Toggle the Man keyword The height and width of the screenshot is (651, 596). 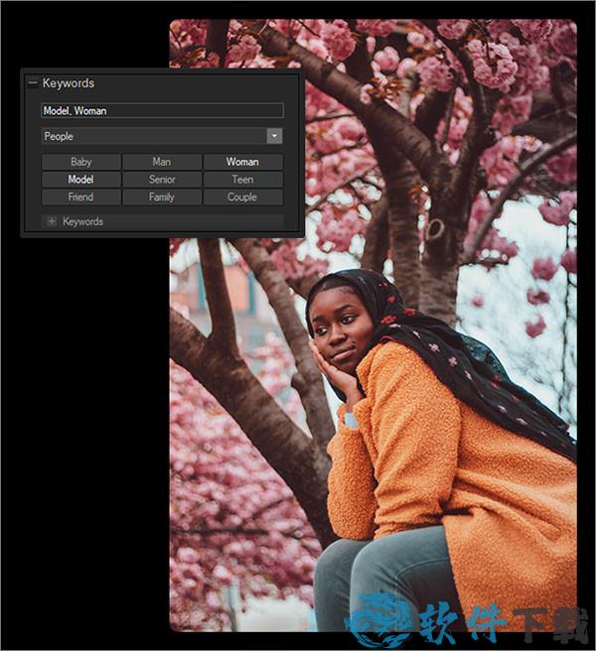(x=162, y=162)
